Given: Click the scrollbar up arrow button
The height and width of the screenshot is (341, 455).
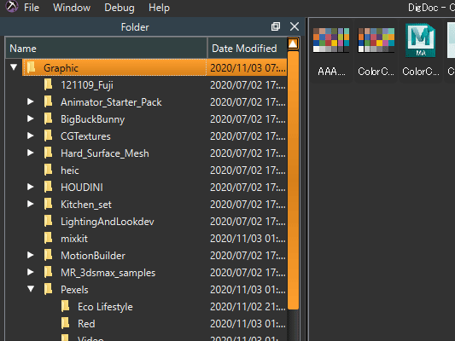Looking at the screenshot, I should (293, 43).
